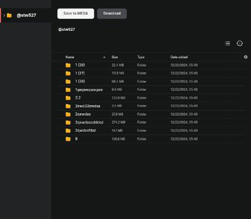Select the @stw527 breadcrumb path
The height and width of the screenshot is (219, 251).
tap(66, 30)
